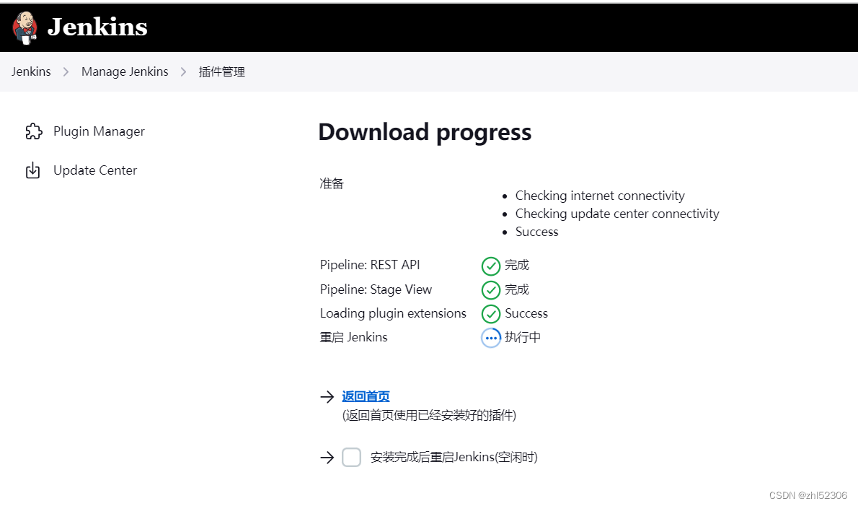
Task: Click the "Pipeline: Stage View" text
Action: [376, 289]
